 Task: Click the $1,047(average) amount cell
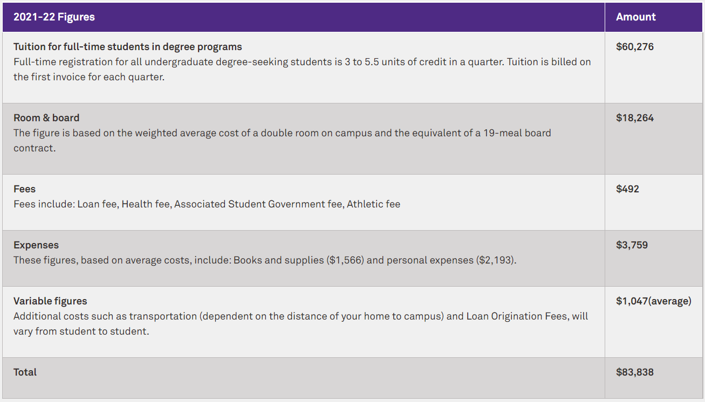(654, 301)
